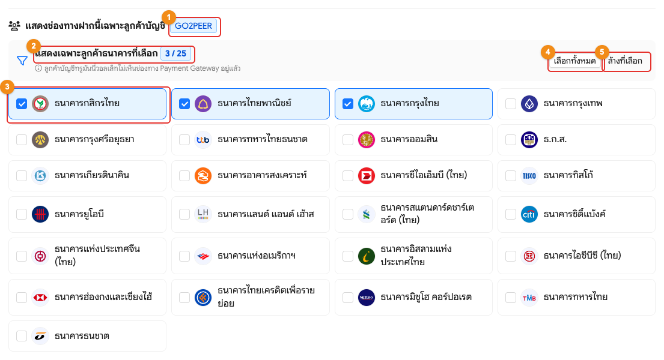Click the ธ.ก.ส. logo icon

coord(529,140)
